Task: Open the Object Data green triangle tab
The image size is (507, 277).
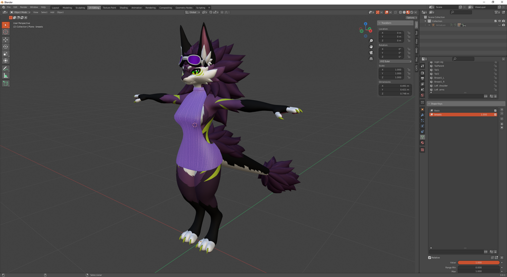Action: pos(422,137)
